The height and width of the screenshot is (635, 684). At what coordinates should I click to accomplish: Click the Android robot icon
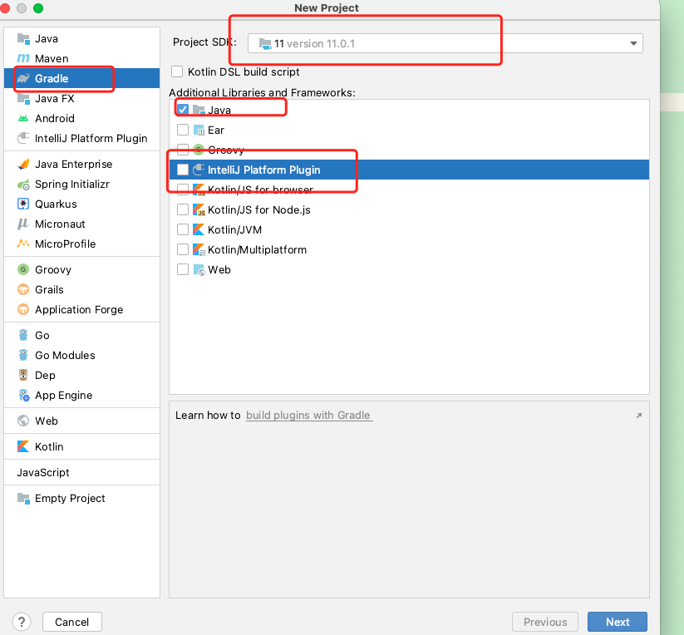click(23, 119)
